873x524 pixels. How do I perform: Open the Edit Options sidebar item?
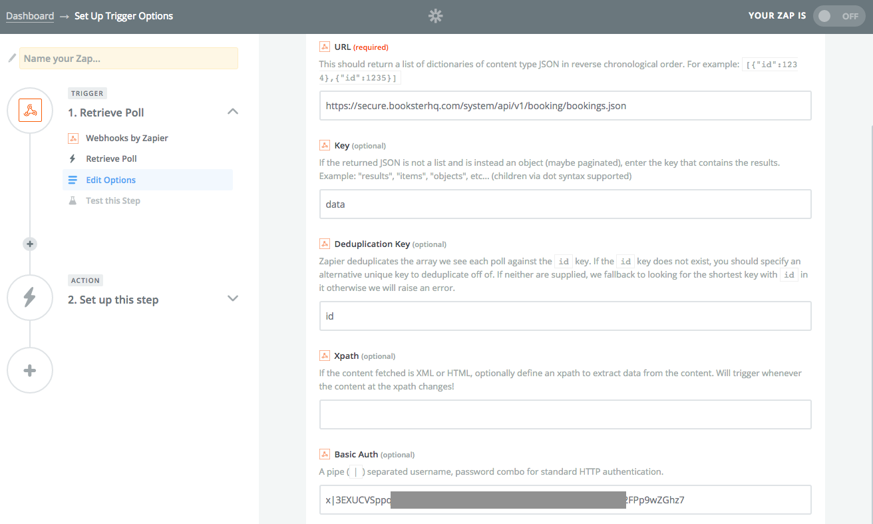pyautogui.click(x=110, y=180)
